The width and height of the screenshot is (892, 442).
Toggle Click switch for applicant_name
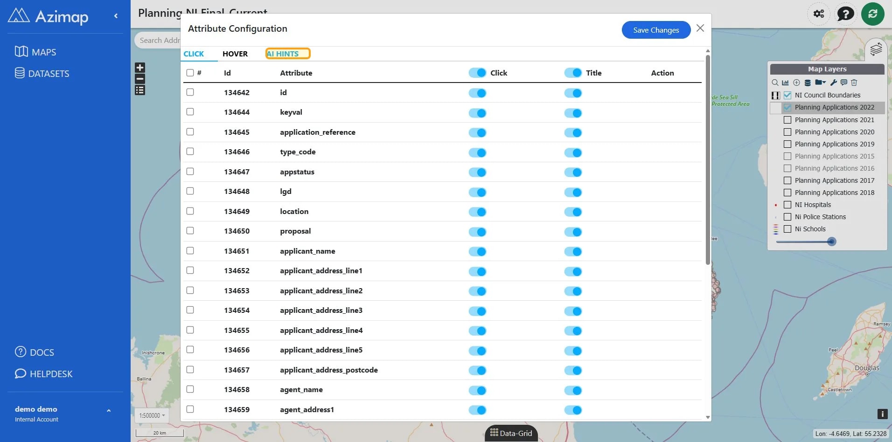tap(478, 251)
